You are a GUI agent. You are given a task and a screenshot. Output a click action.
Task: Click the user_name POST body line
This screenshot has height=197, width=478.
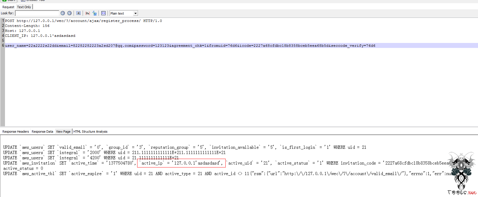190,46
